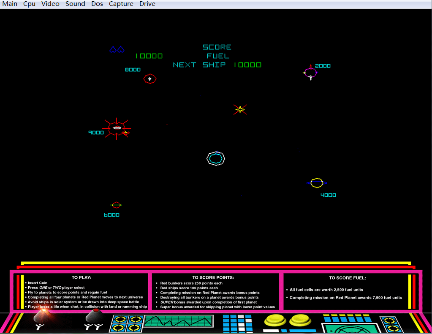
Task: Open the Sound menu
Action: coord(75,4)
